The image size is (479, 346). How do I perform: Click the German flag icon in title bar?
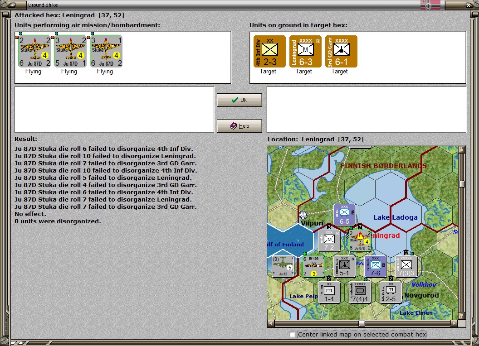pos(430,5)
